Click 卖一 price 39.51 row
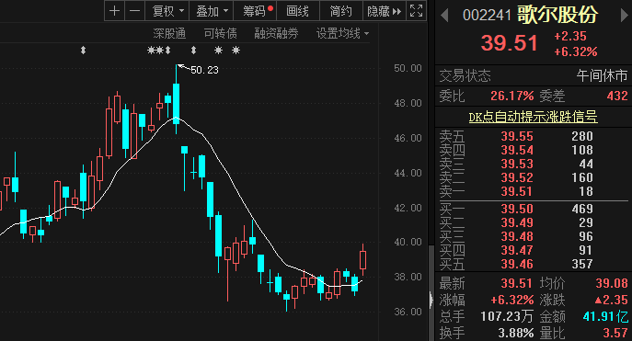 click(534, 191)
